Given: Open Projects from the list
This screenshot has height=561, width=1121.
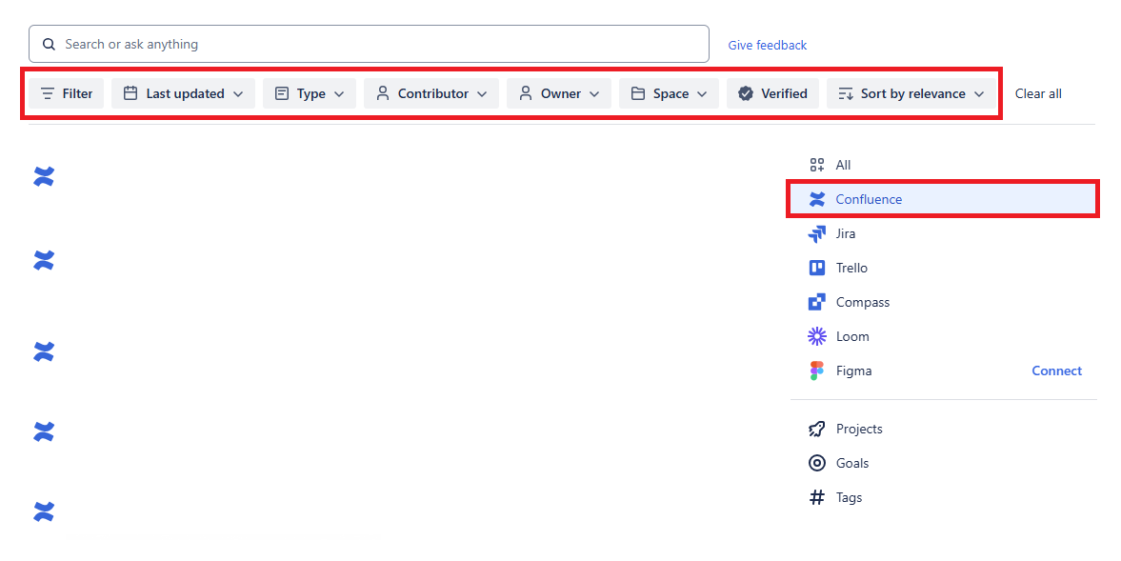Looking at the screenshot, I should point(943,429).
